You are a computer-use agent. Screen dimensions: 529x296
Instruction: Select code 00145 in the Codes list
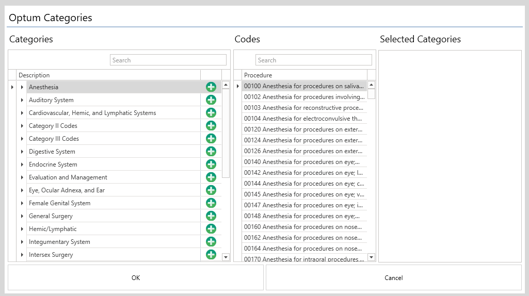304,194
